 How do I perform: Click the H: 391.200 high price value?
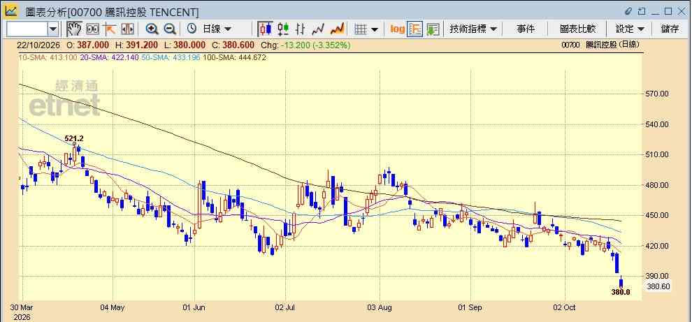pos(136,45)
